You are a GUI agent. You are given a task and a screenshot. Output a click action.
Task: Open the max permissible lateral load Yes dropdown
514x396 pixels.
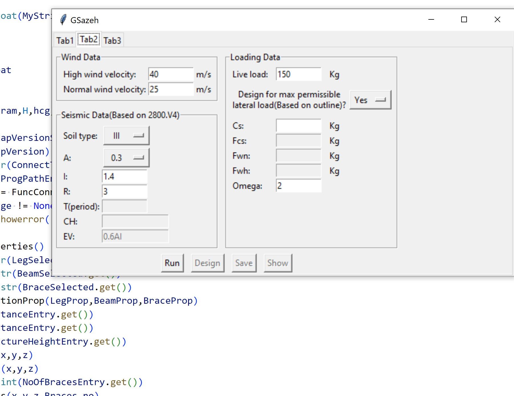click(370, 100)
